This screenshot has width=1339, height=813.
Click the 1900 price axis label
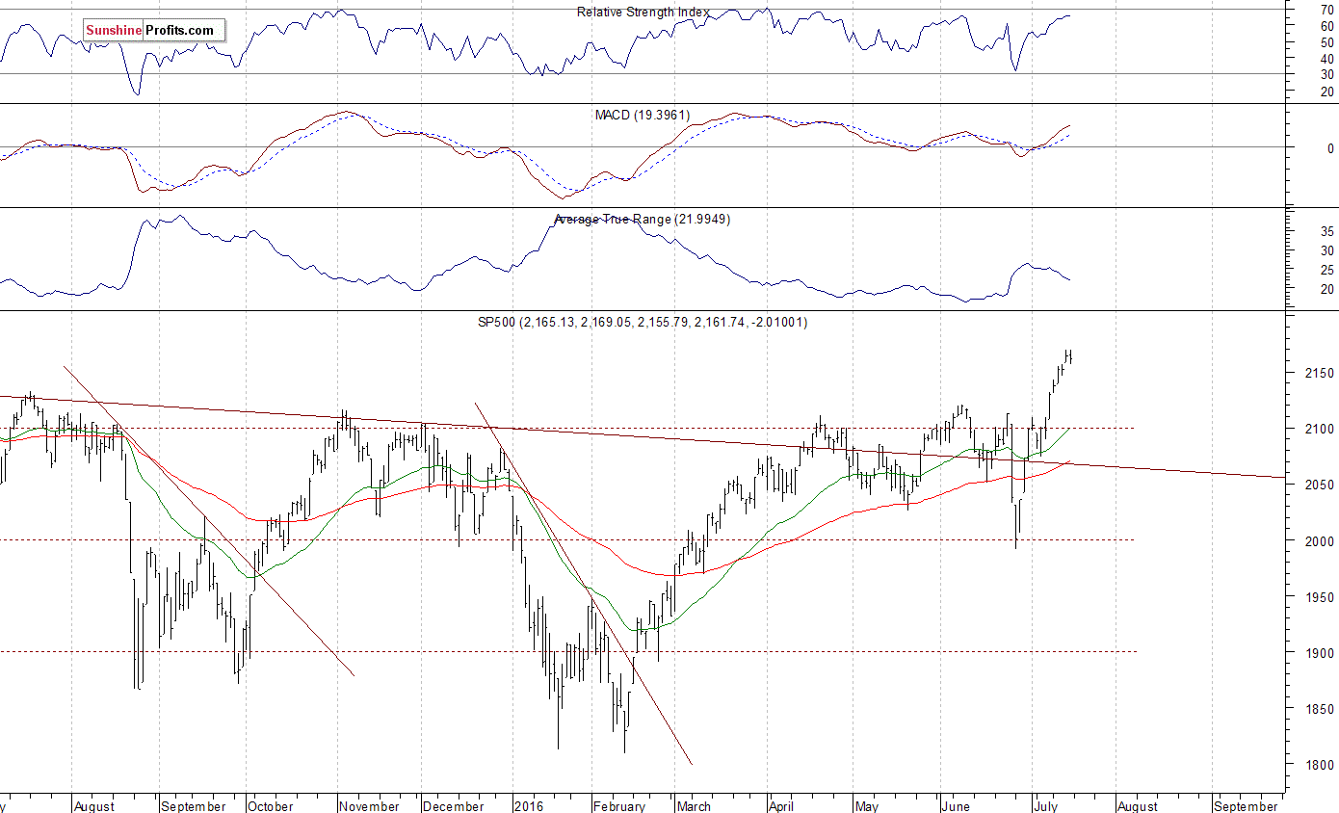[x=1319, y=653]
